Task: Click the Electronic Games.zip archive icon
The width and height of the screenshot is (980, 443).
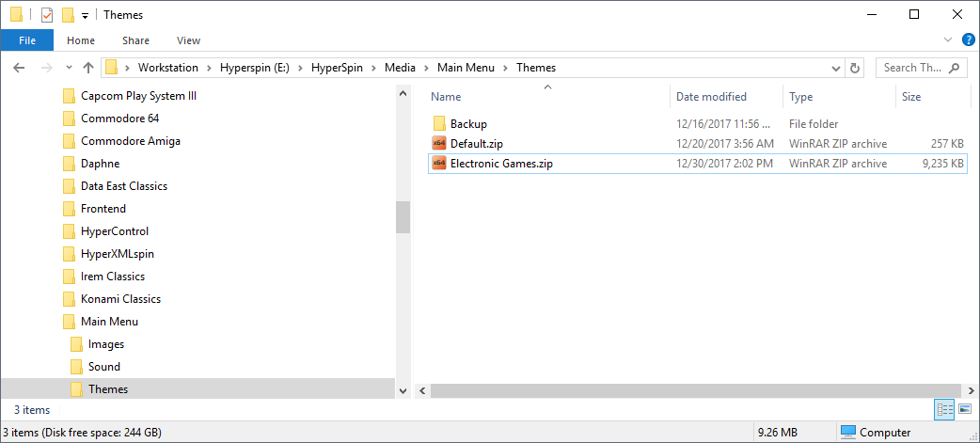Action: pyautogui.click(x=439, y=164)
